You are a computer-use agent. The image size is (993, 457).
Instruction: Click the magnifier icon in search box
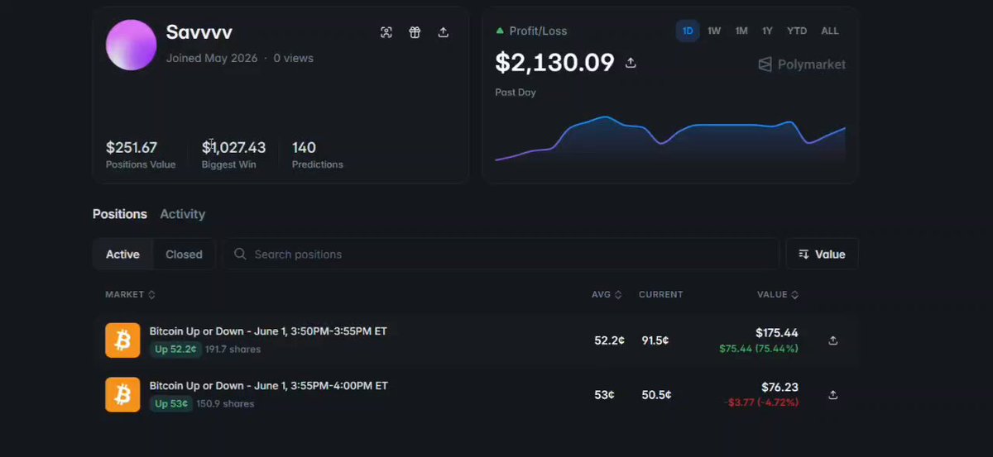pyautogui.click(x=240, y=254)
